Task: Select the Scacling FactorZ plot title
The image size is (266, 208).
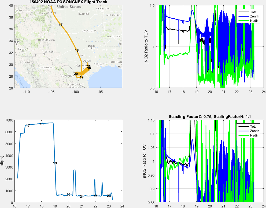Action: [x=210, y=117]
